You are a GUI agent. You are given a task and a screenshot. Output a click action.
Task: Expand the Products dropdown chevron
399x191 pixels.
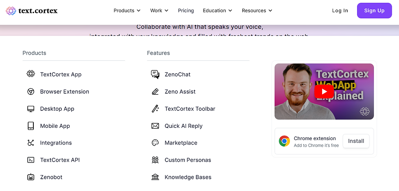pos(138,11)
